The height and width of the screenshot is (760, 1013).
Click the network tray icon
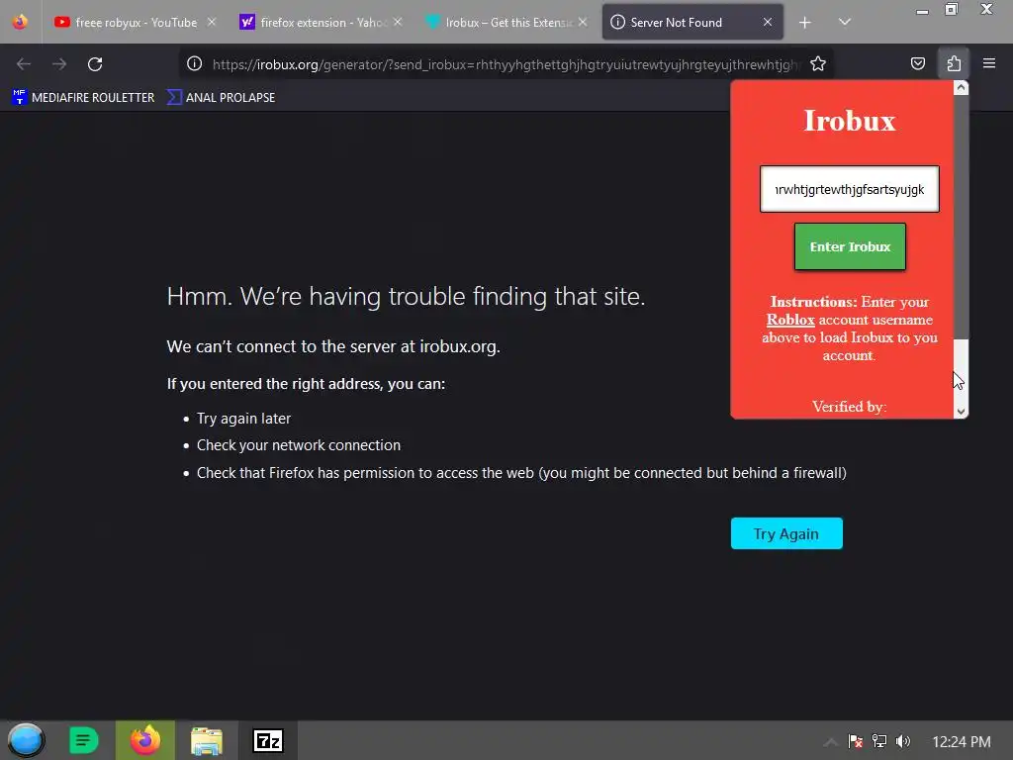click(879, 741)
